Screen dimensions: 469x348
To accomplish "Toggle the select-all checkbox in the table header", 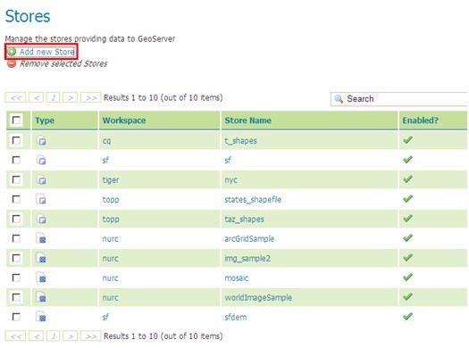I will (16, 120).
